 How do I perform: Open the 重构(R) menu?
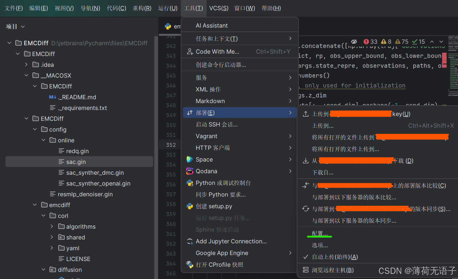click(x=142, y=8)
